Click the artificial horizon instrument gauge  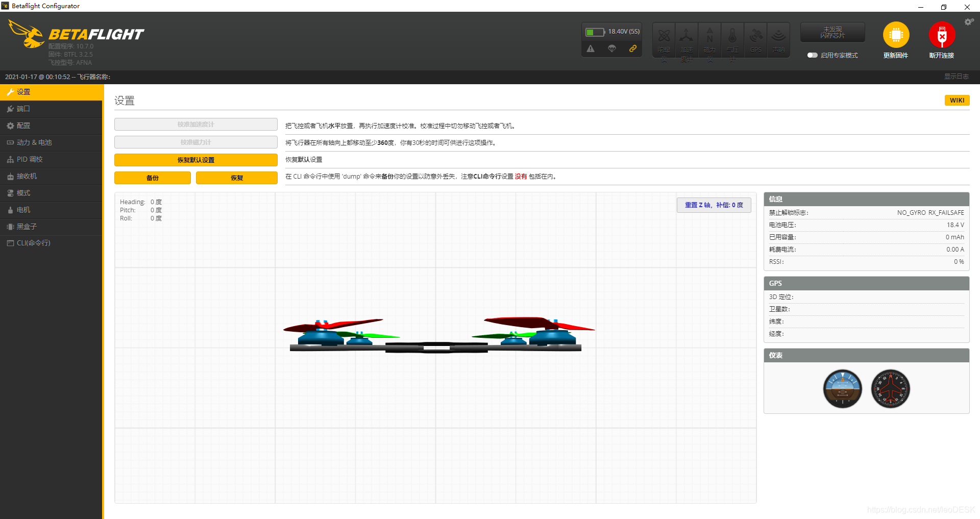842,389
